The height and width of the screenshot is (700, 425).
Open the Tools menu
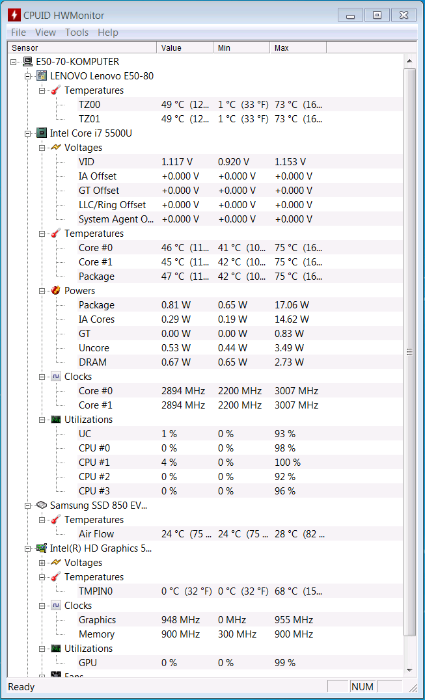[x=77, y=32]
